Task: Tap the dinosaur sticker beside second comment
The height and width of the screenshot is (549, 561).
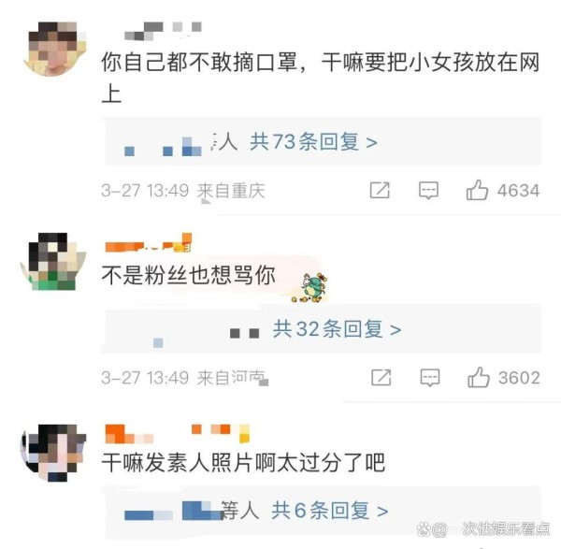Action: (310, 287)
